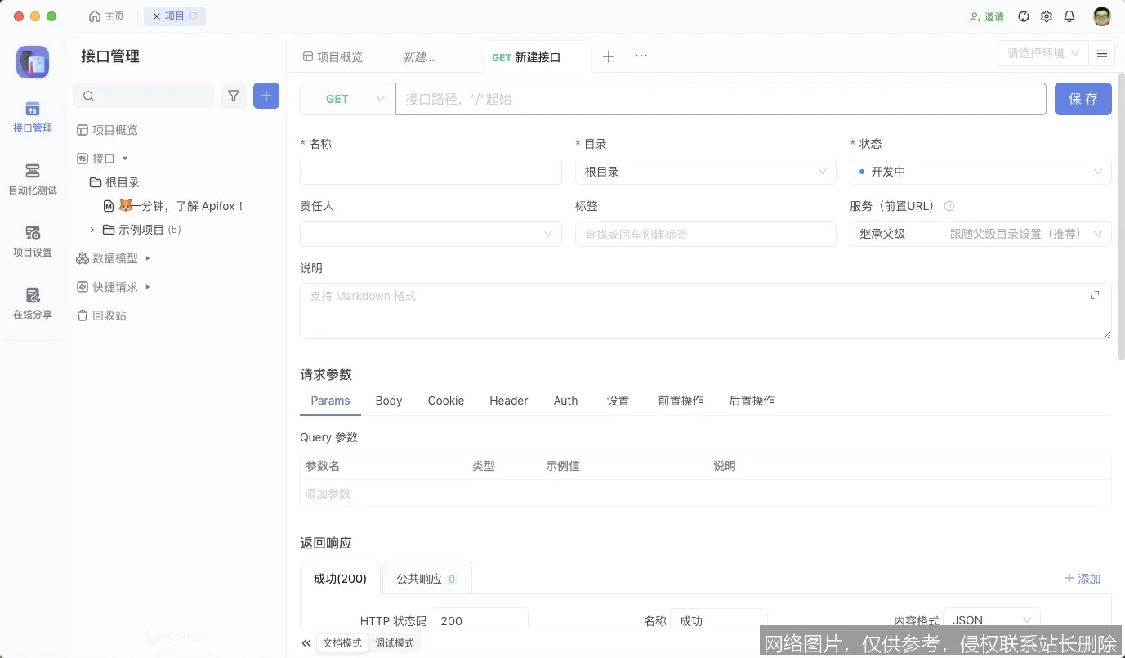Open the 目录 根目录 dropdown
Viewport: 1125px width, 658px height.
click(706, 172)
